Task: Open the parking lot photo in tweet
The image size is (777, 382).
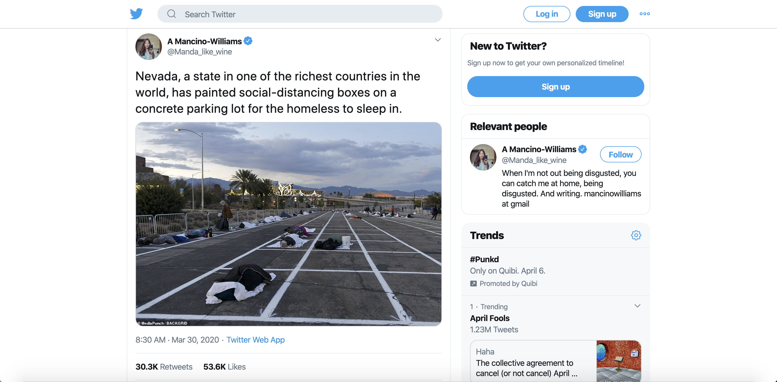Action: tap(288, 224)
